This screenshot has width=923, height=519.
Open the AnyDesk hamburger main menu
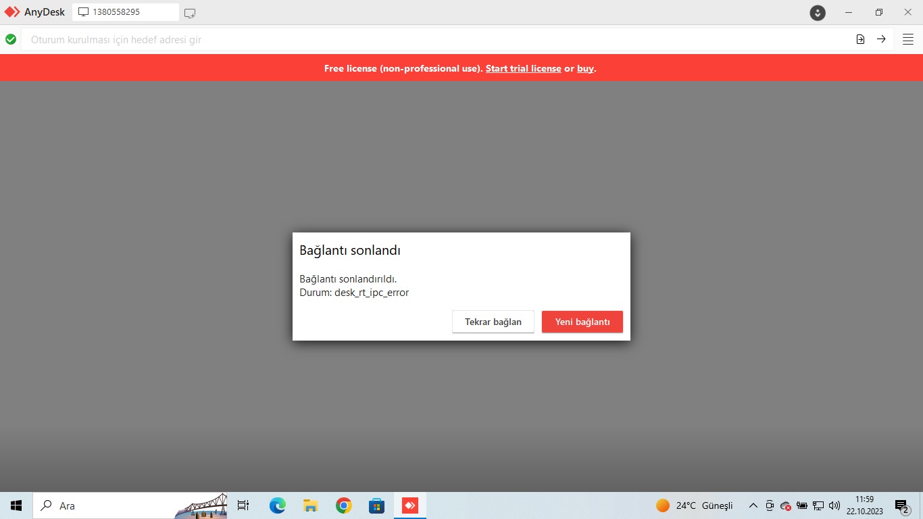[908, 39]
